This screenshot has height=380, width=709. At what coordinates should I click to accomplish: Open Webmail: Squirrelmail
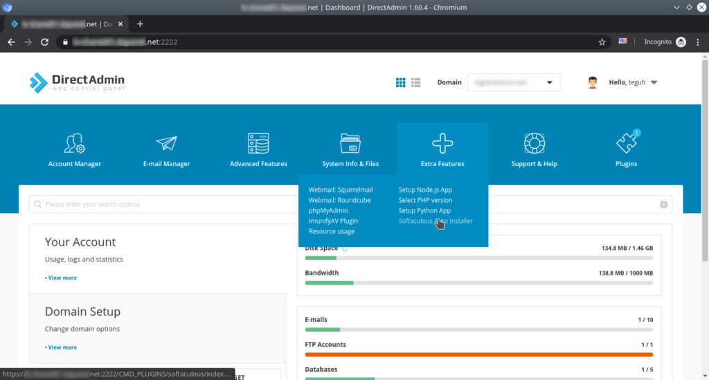(x=341, y=190)
